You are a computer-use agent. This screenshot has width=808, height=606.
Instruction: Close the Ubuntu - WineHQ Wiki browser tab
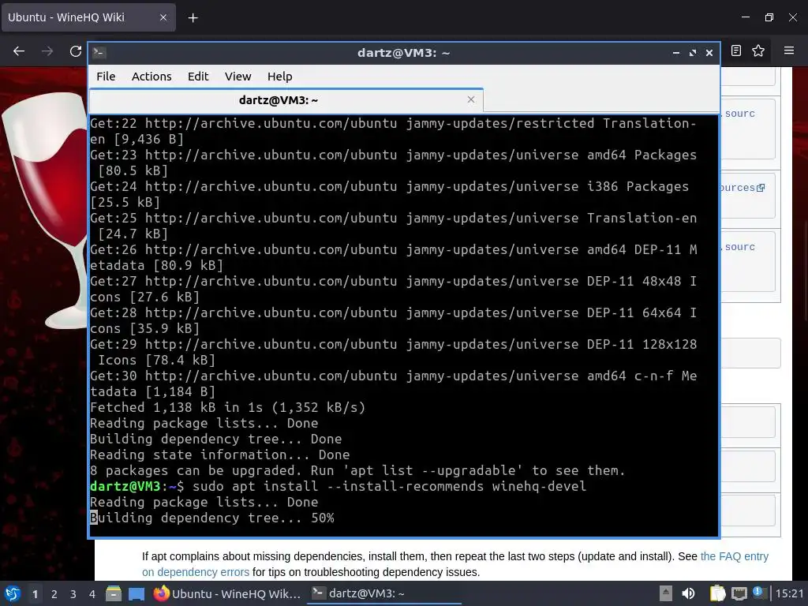(163, 17)
